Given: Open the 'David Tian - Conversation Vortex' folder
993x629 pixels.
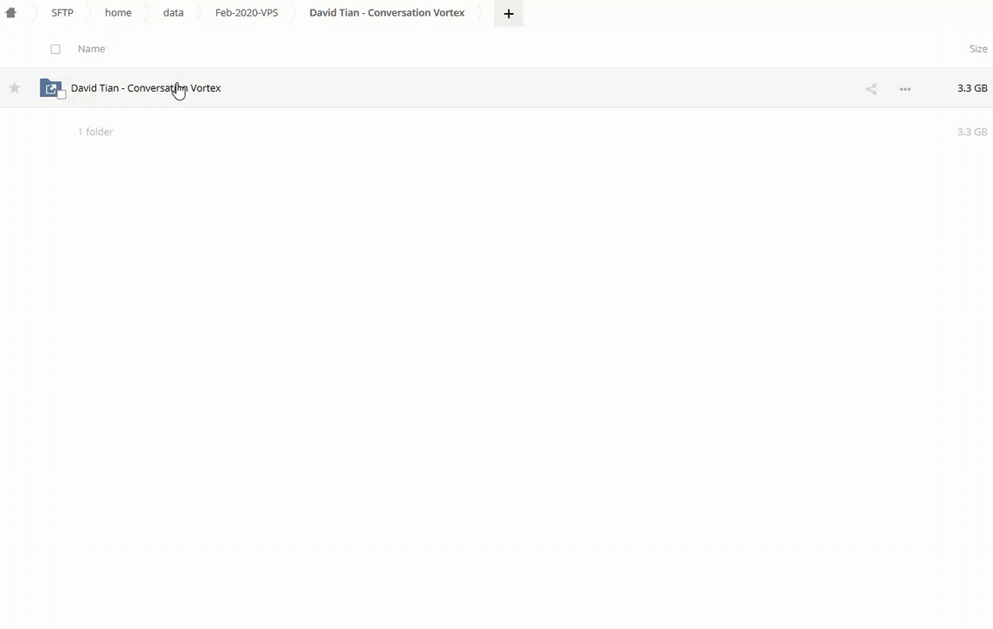Looking at the screenshot, I should pos(145,88).
